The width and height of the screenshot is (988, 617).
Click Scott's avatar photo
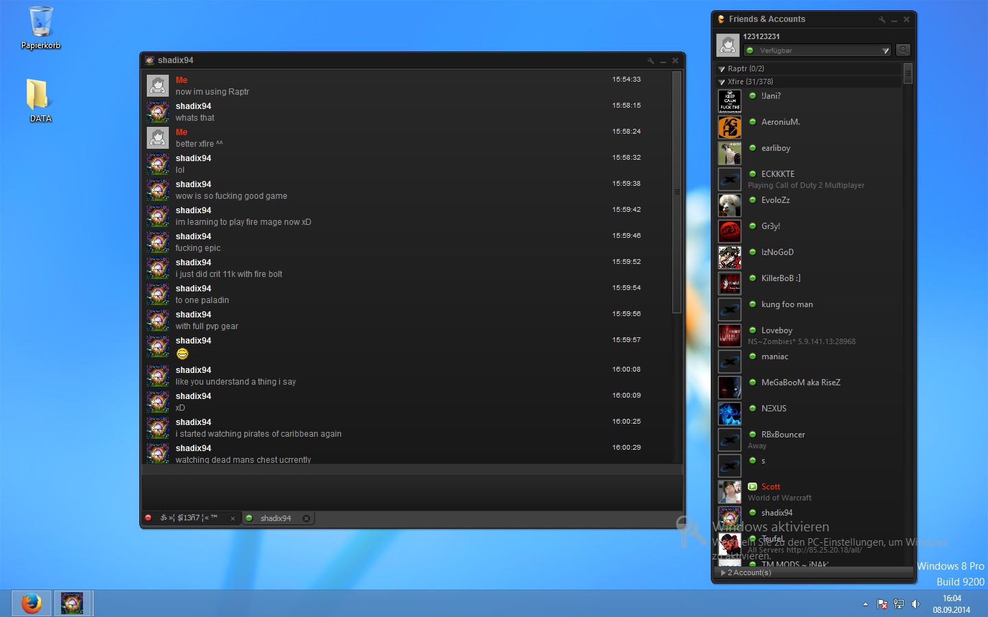[x=729, y=492]
